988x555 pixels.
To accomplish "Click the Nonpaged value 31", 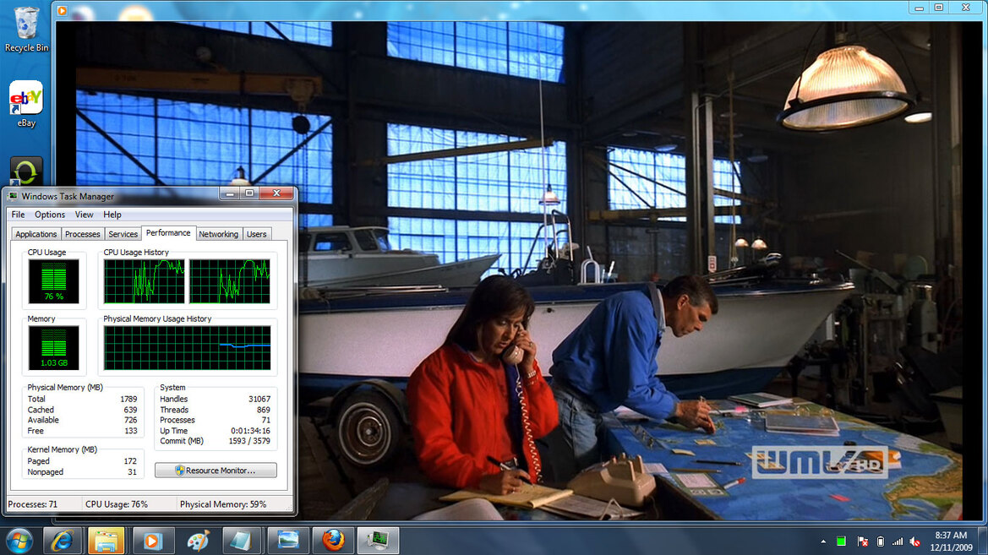I will click(133, 472).
